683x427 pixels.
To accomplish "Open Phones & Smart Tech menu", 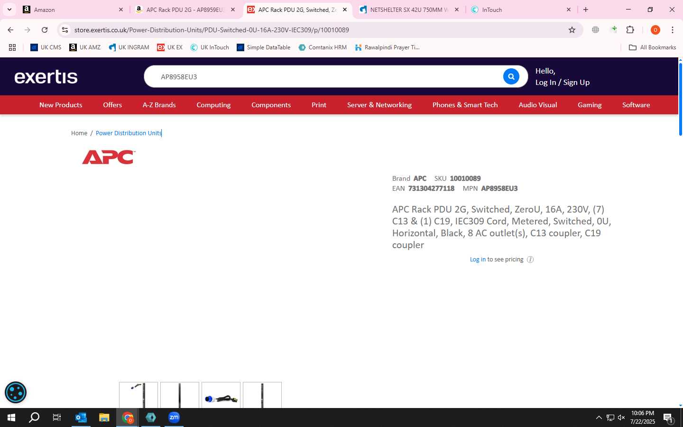I will pos(465,105).
